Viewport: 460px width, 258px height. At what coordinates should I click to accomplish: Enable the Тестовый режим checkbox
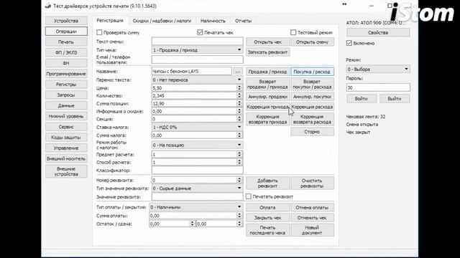tap(293, 32)
